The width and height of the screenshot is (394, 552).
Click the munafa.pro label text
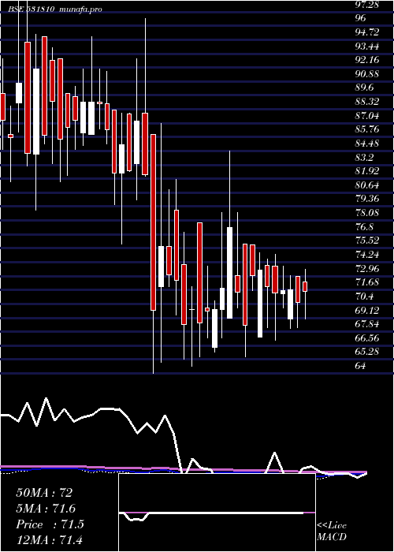[x=80, y=9]
